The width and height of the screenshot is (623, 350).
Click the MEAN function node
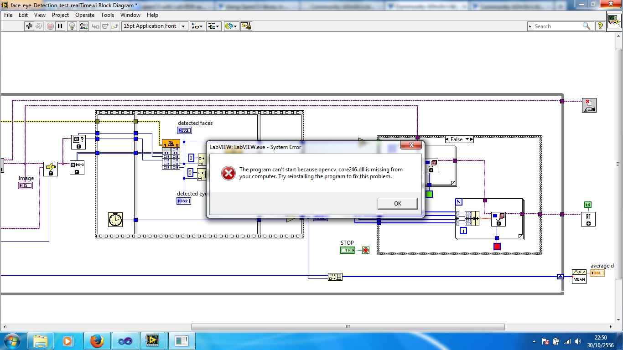[x=579, y=277]
